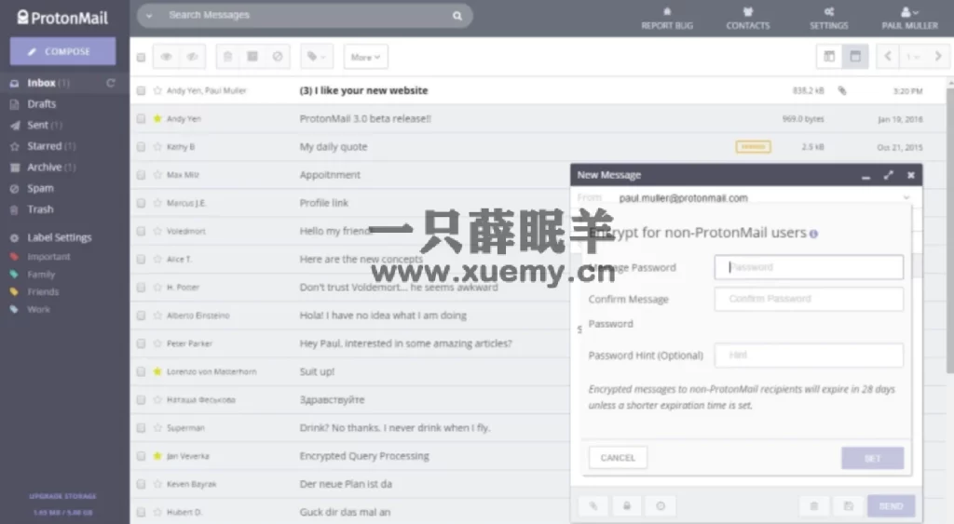Click the Send button
The height and width of the screenshot is (524, 954).
coord(891,505)
